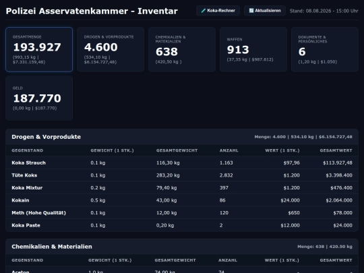Click the 86 count for Kokain
Viewport: 364px width, 273px height.
click(222, 200)
